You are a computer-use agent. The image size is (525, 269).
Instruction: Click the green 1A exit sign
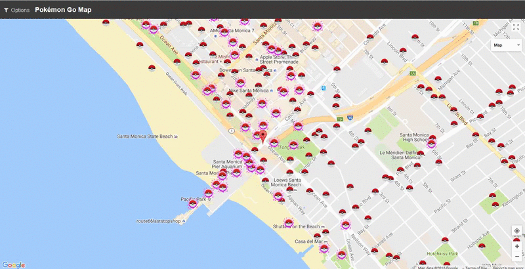coord(340,119)
